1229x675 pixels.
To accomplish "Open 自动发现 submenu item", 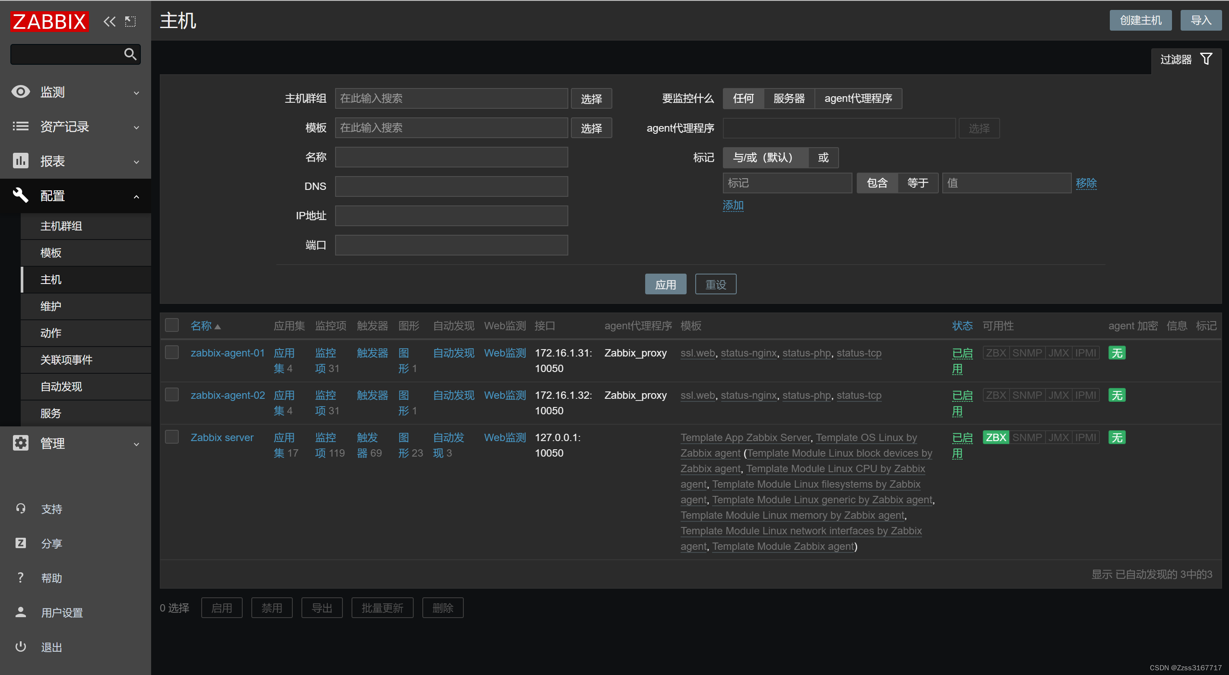I will pyautogui.click(x=86, y=387).
